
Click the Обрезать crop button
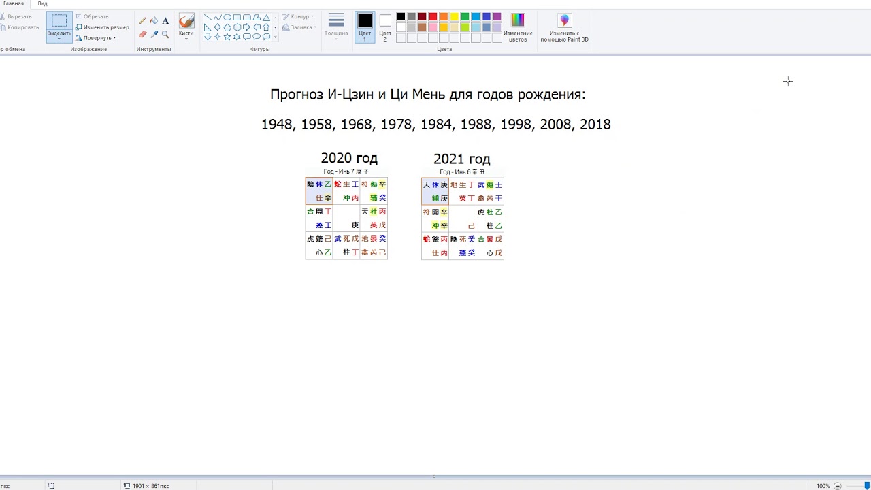click(92, 16)
